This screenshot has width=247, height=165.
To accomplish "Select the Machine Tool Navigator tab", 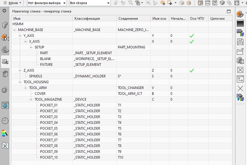I will tap(5, 61).
